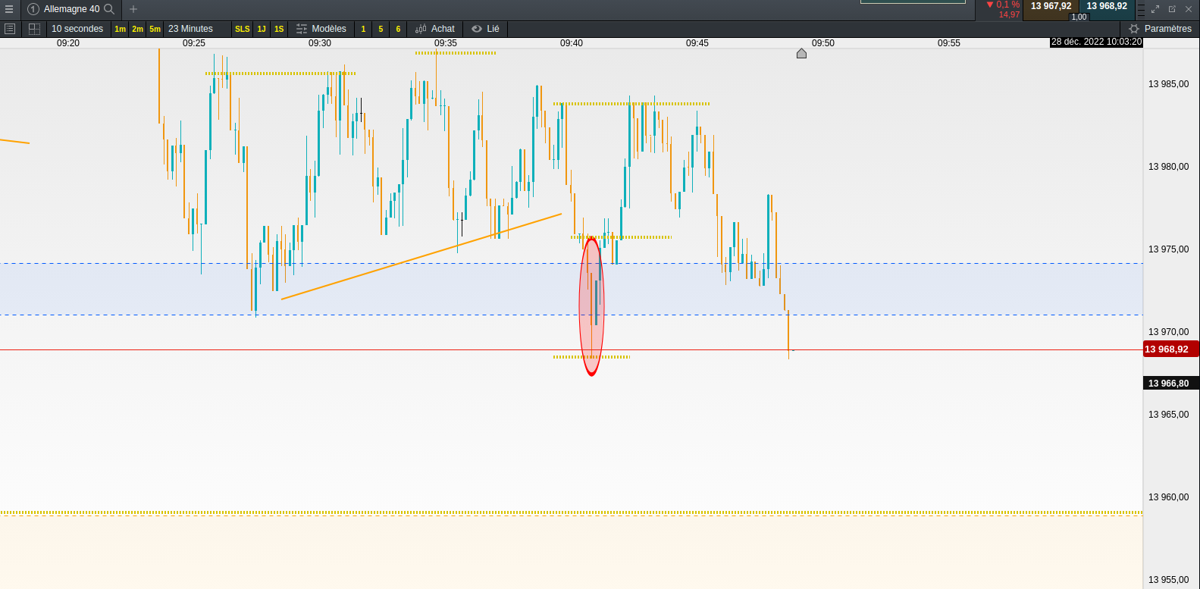
Task: Click the red current price label on the price axis
Action: (1170, 349)
